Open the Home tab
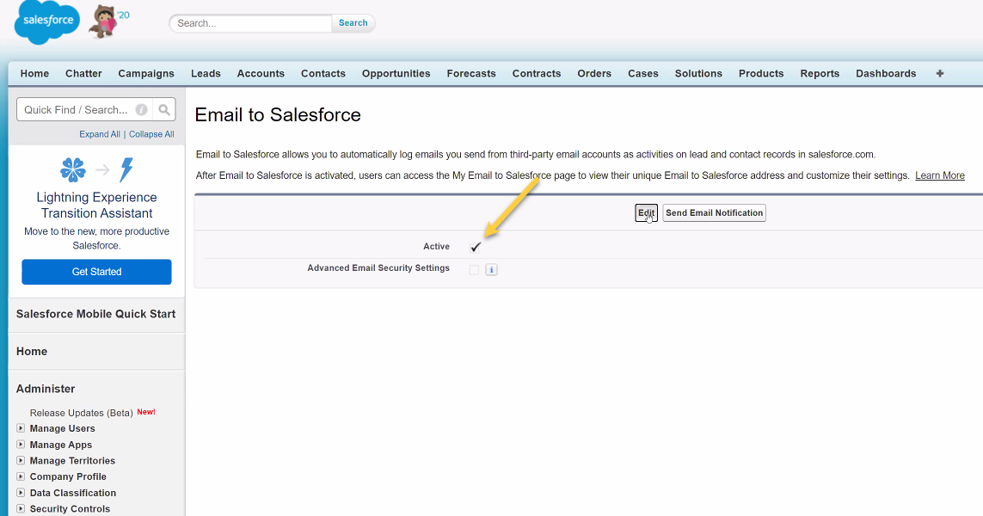The height and width of the screenshot is (516, 983). coord(34,73)
